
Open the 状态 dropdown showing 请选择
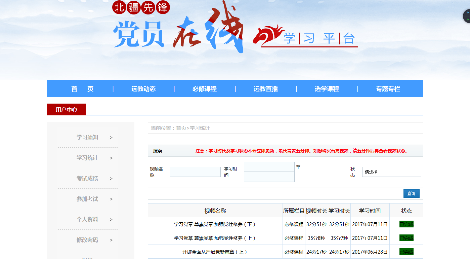tap(391, 172)
